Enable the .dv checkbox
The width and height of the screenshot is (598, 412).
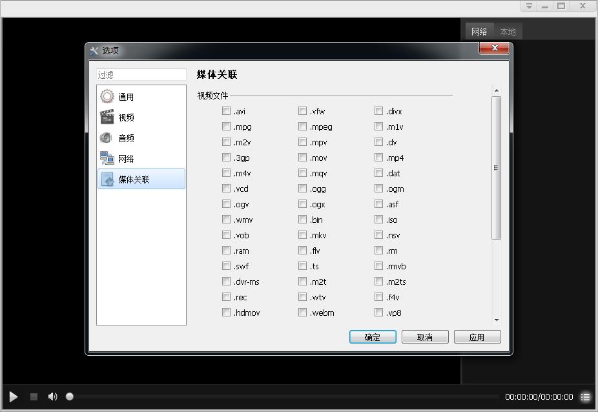click(x=378, y=142)
